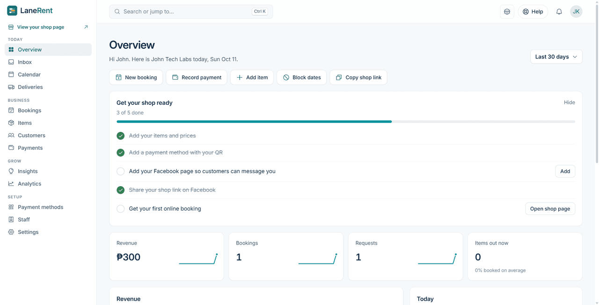Check the 'Add your Facebook page' circle
This screenshot has height=305, width=599.
[x=121, y=171]
